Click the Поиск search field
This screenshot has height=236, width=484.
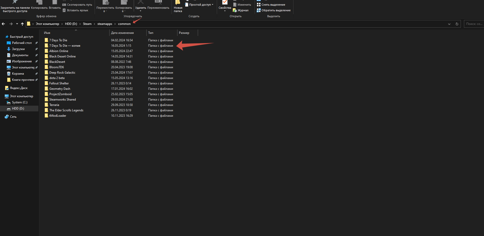click(474, 24)
